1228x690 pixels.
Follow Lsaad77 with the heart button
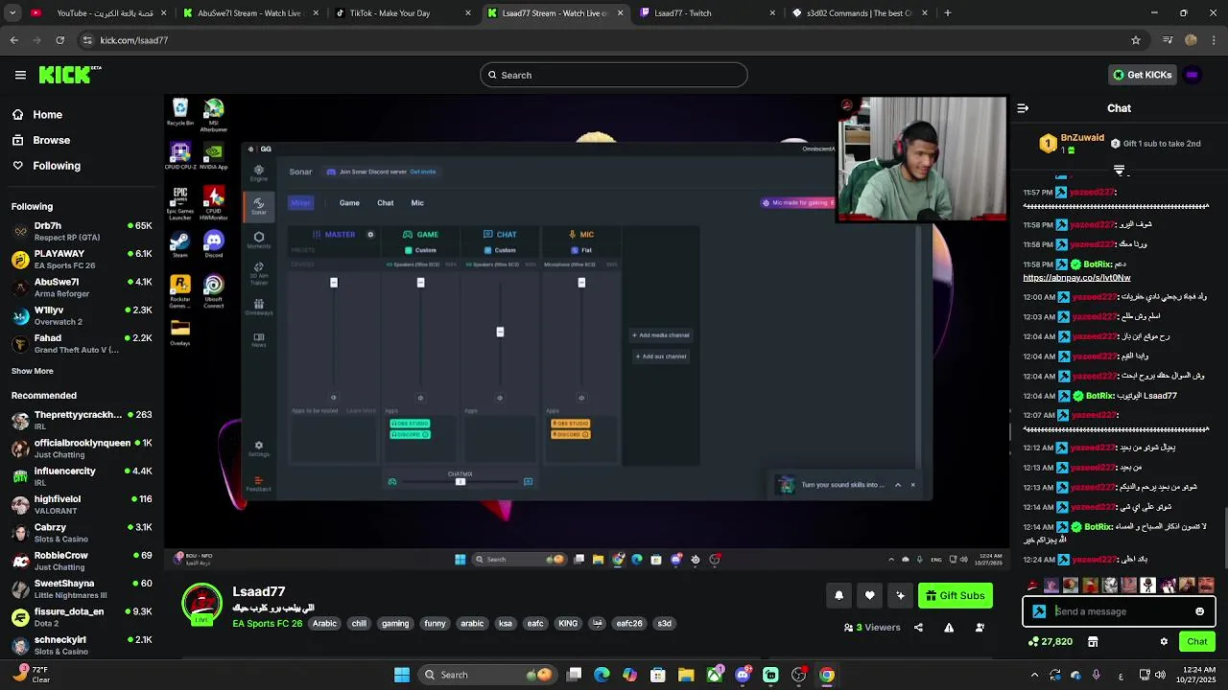(869, 595)
